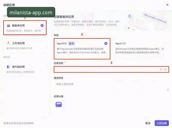Click the 创建智能体应用 heading

(x=64, y=17)
